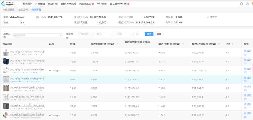Open the notification bell icon
The width and height of the screenshot is (253, 120).
pyautogui.click(x=241, y=4)
